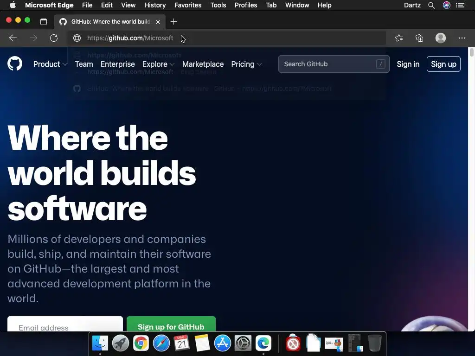This screenshot has height=356, width=475.
Task: Open the Marketplace link
Action: coord(203,64)
